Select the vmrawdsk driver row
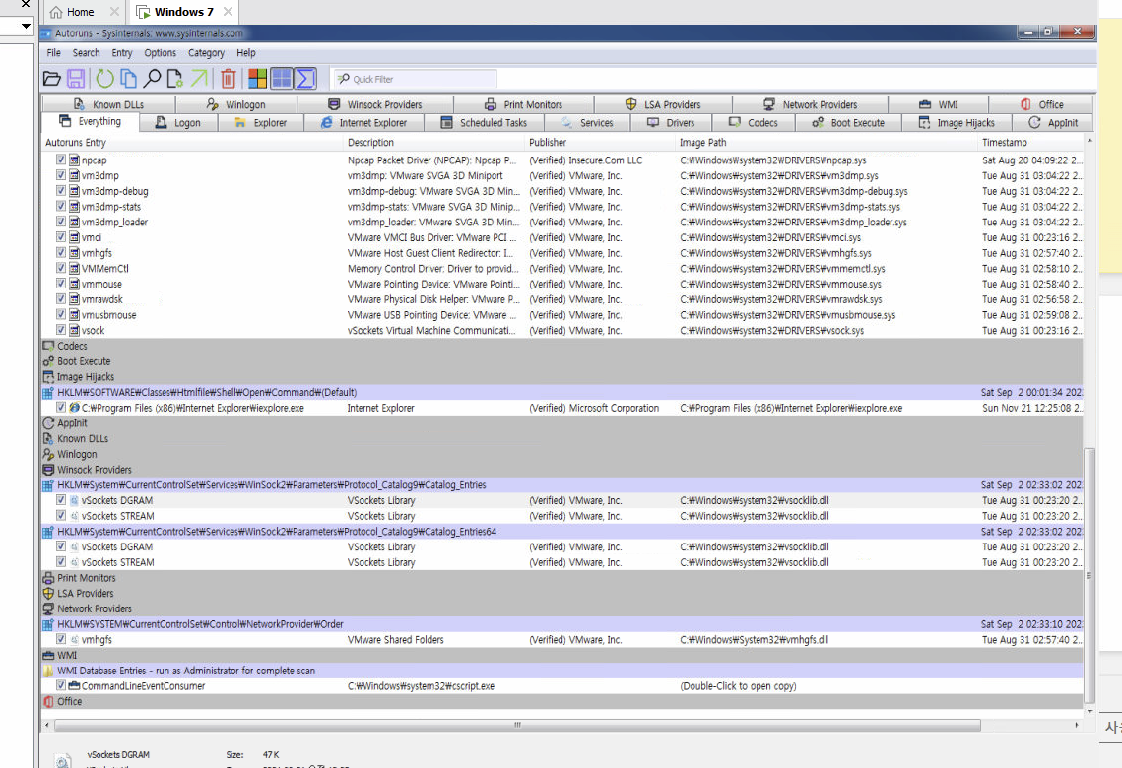Image resolution: width=1122 pixels, height=768 pixels. [x=561, y=299]
